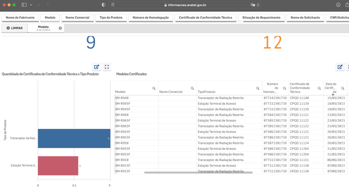Click homologation number 075872301739
The width and height of the screenshot is (349, 188).
(275, 143)
